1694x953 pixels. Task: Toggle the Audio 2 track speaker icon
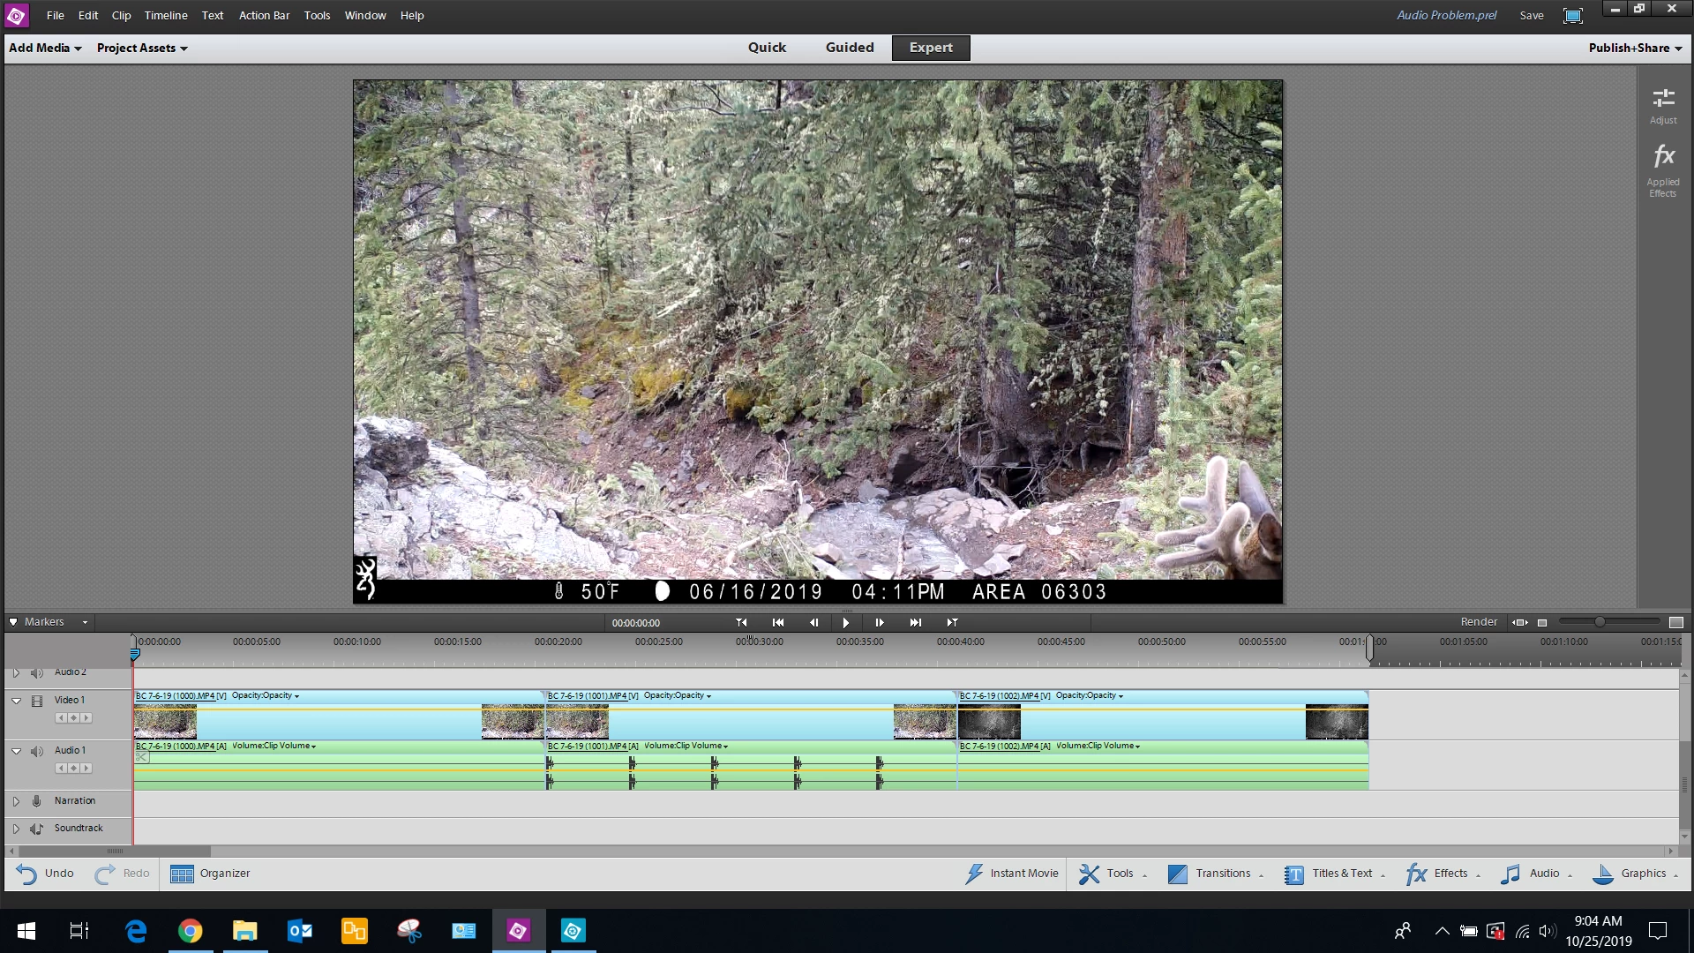coord(37,673)
